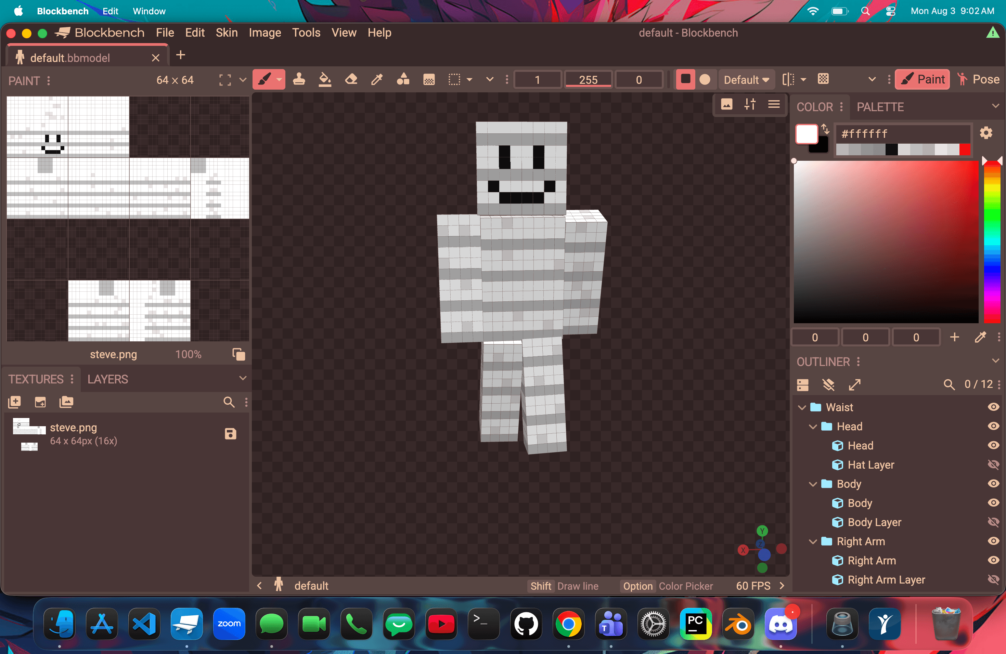This screenshot has height=654, width=1006.
Task: Hide the Head group folder
Action: click(x=993, y=426)
